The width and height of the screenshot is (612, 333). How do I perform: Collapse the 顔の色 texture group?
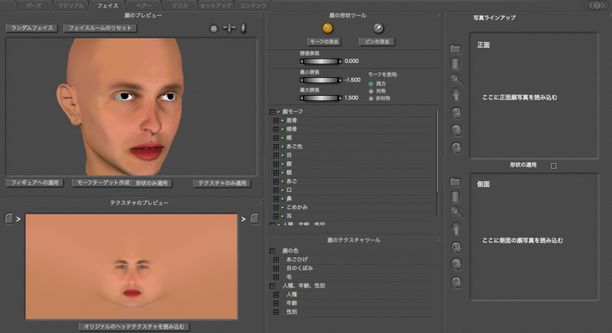point(273,252)
